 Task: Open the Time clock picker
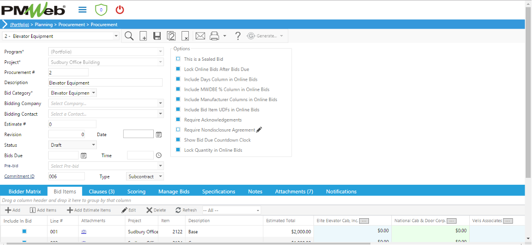[x=159, y=156]
